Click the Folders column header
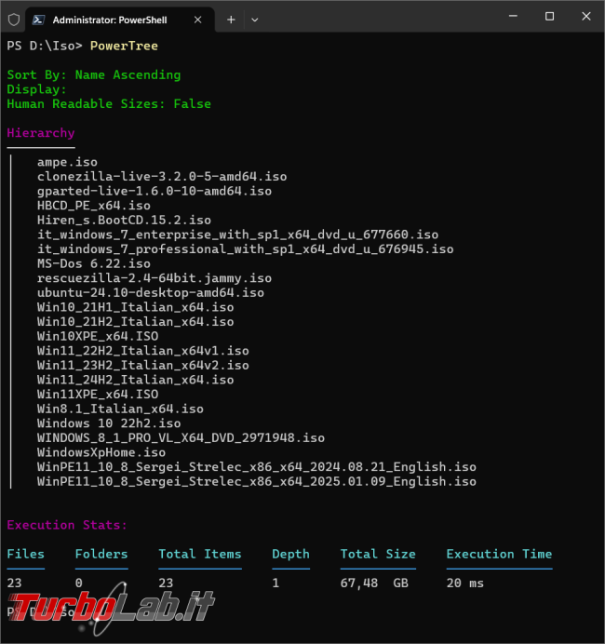605x644 pixels. click(x=101, y=554)
